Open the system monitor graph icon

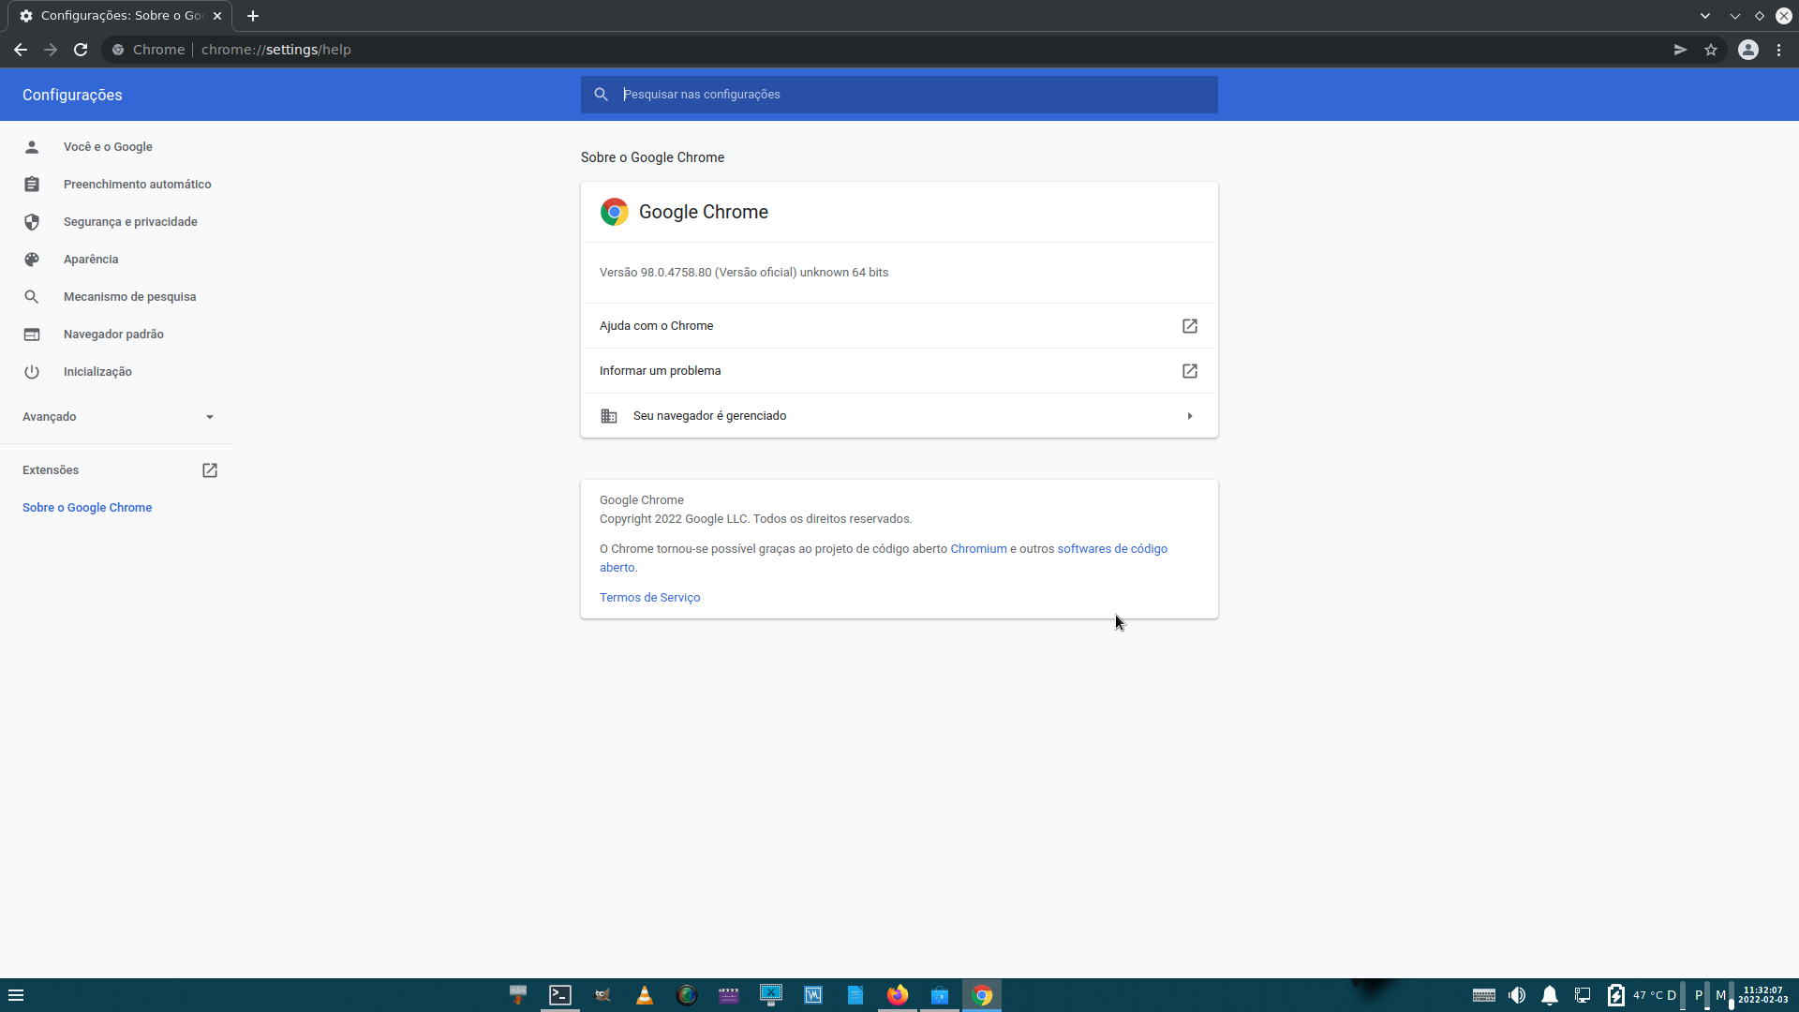tap(813, 995)
